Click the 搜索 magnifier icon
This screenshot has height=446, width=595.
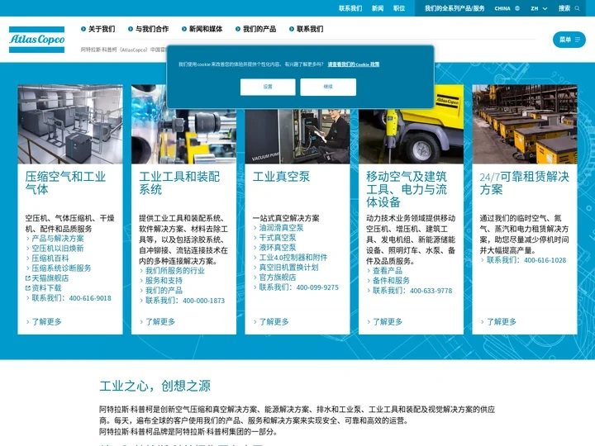pos(577,8)
